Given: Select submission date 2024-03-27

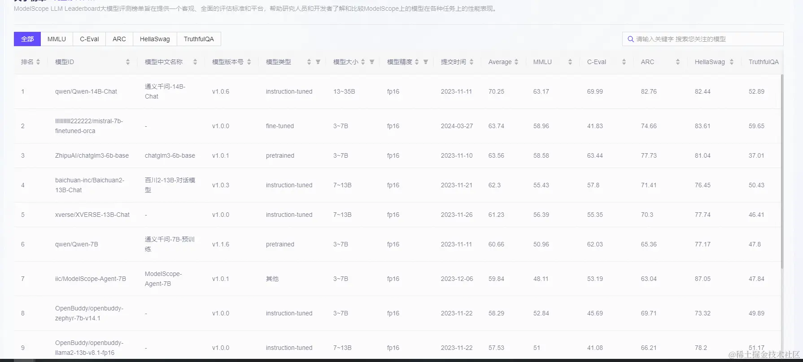Looking at the screenshot, I should click(457, 126).
